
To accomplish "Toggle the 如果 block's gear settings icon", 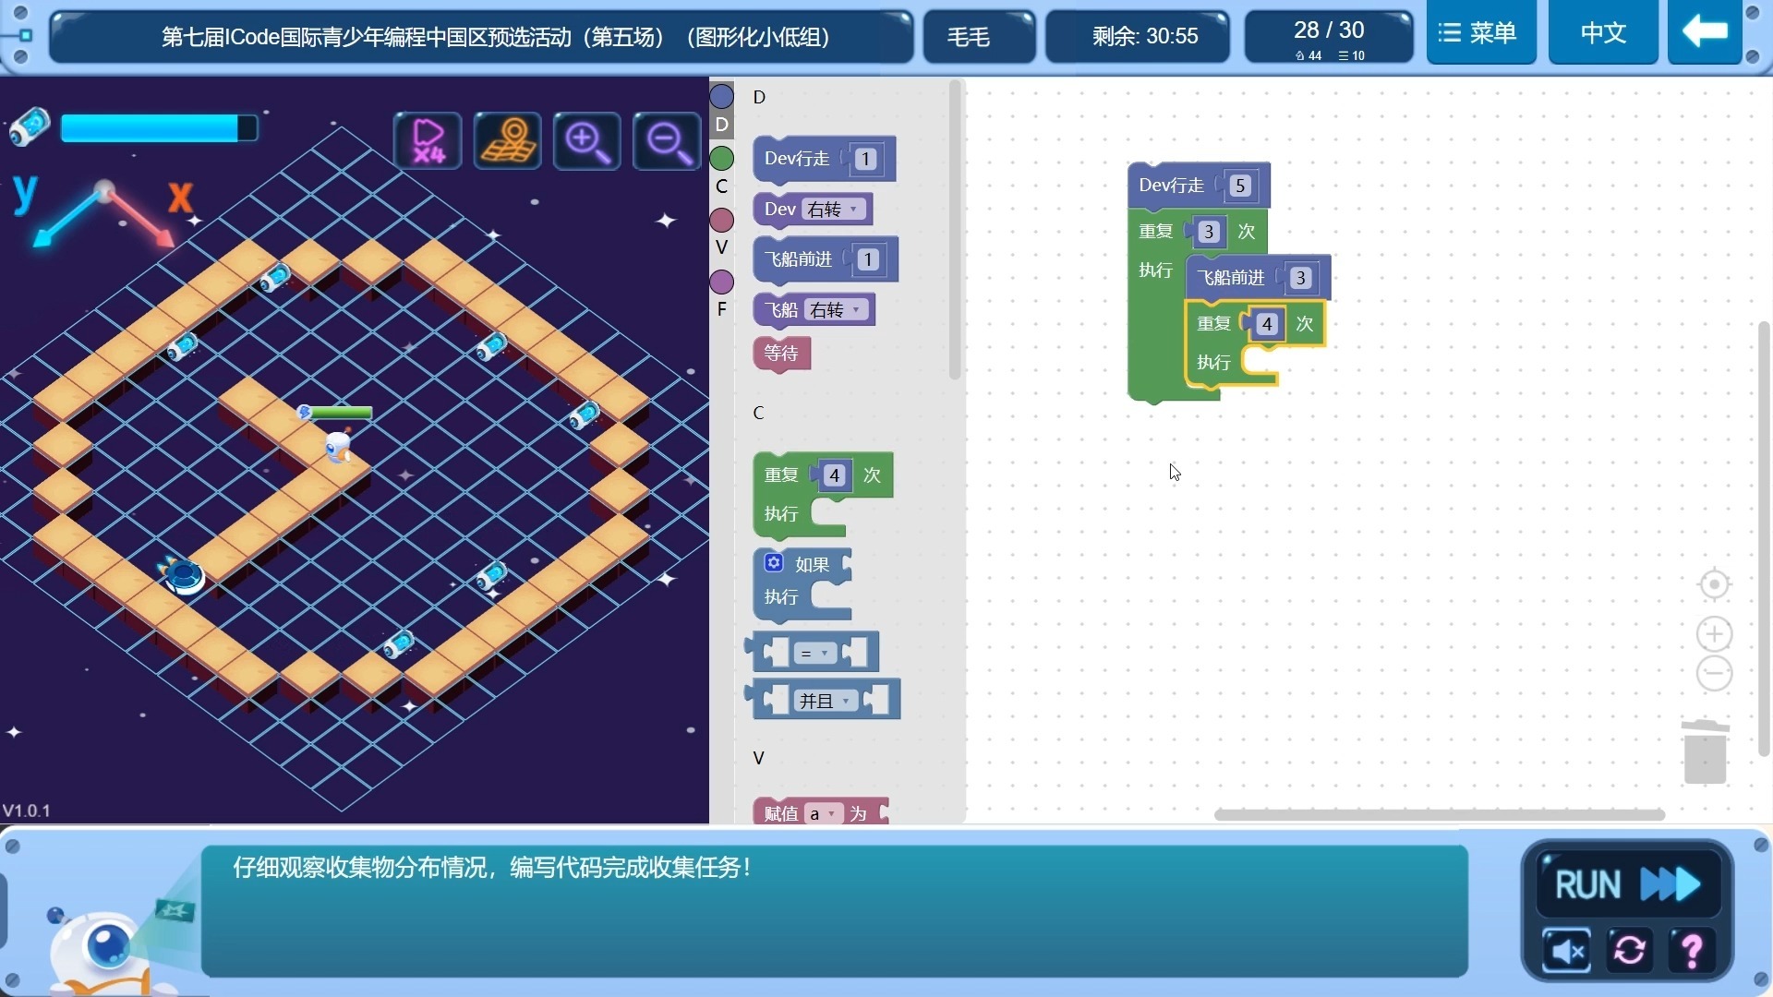I will [x=774, y=563].
